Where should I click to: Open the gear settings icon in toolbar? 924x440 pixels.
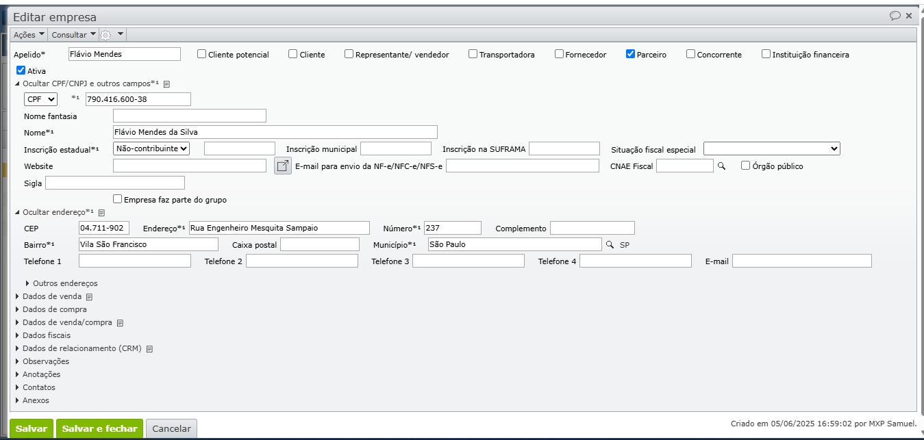tap(106, 35)
